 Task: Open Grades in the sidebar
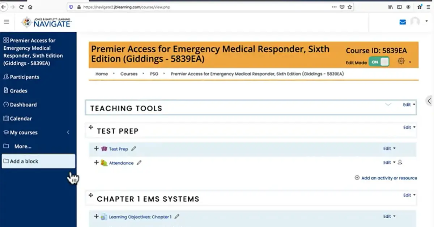(x=18, y=91)
